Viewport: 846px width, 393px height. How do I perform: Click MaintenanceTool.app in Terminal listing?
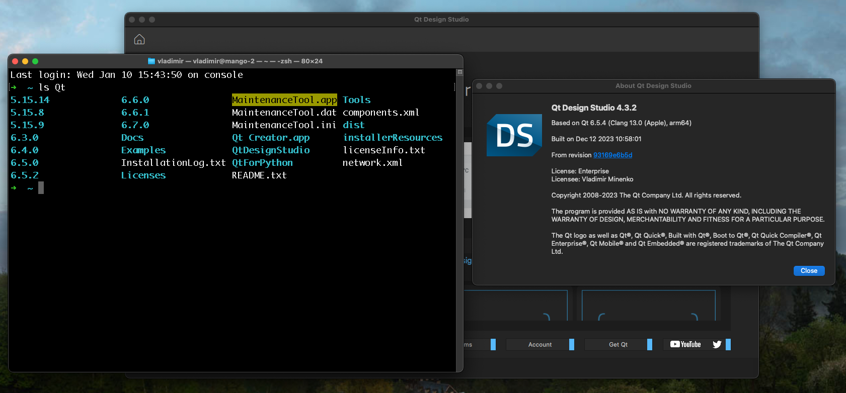coord(284,100)
